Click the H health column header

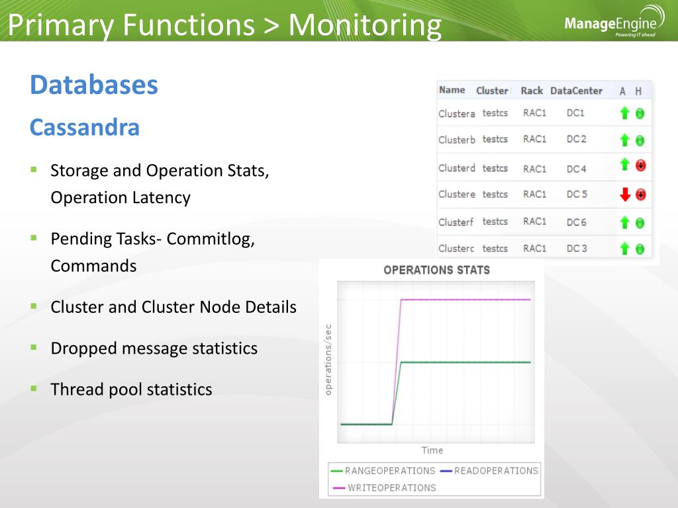[x=638, y=91]
